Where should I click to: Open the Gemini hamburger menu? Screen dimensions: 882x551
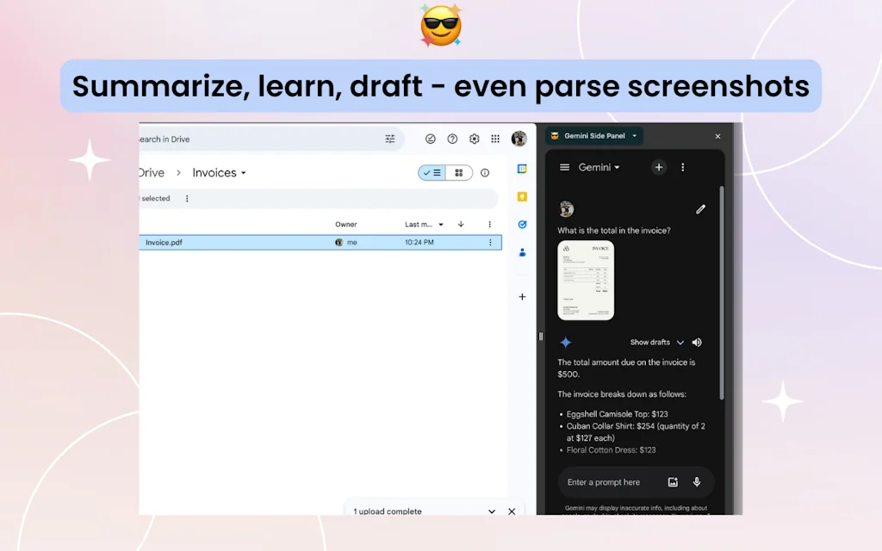pos(564,167)
